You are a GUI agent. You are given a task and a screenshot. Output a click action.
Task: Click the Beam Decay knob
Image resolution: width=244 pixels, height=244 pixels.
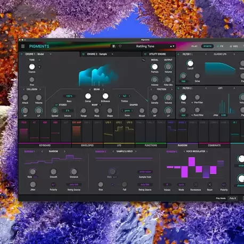coord(88,96)
